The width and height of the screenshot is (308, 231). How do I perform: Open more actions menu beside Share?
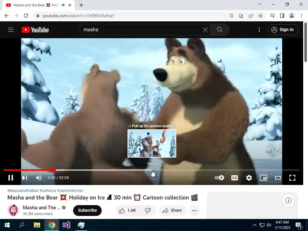tap(194, 210)
